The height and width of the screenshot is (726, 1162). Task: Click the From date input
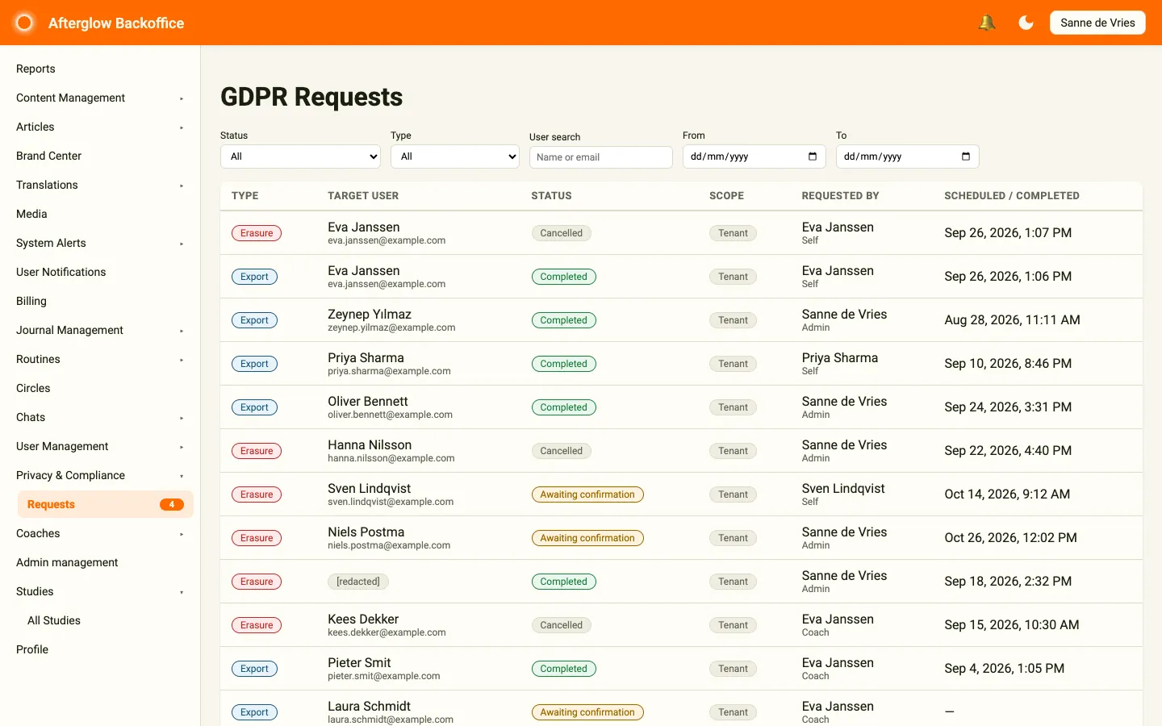pyautogui.click(x=754, y=156)
